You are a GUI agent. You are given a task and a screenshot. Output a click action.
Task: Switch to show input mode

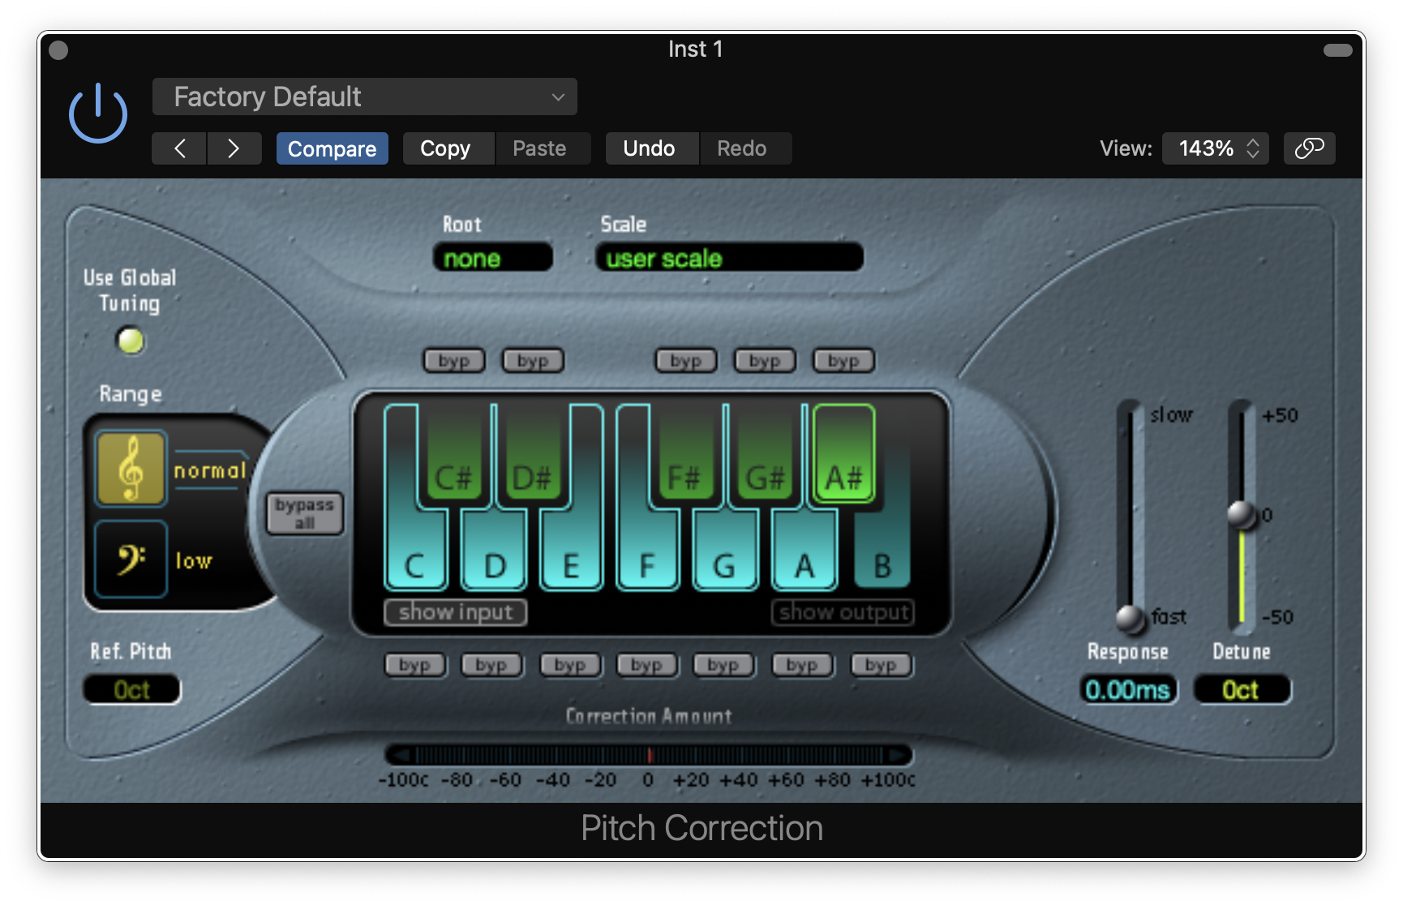(x=455, y=612)
